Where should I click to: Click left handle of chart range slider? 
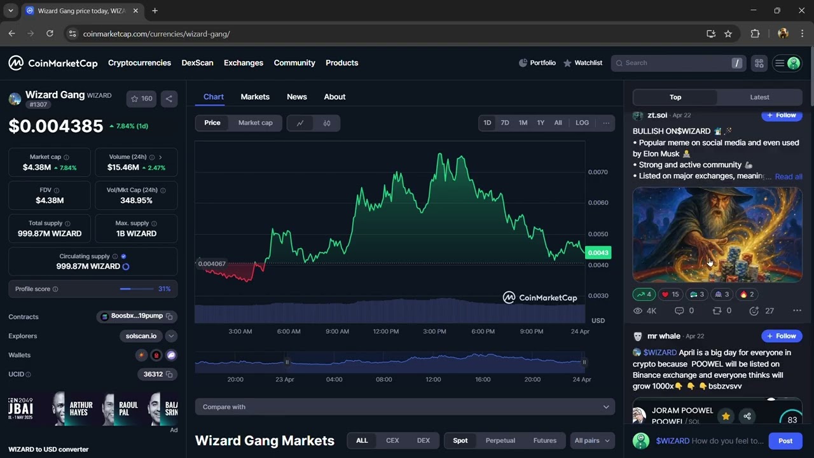click(x=287, y=362)
